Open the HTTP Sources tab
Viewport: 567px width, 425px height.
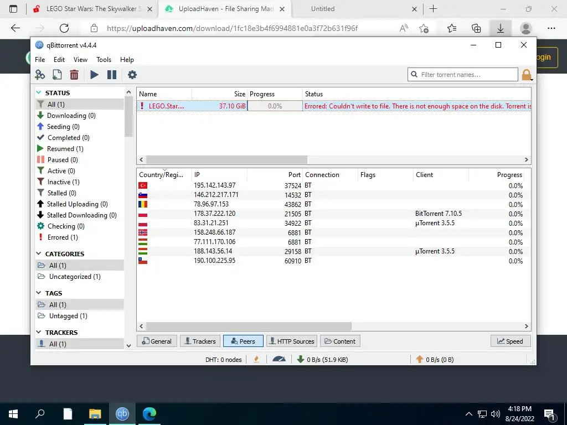pyautogui.click(x=292, y=341)
